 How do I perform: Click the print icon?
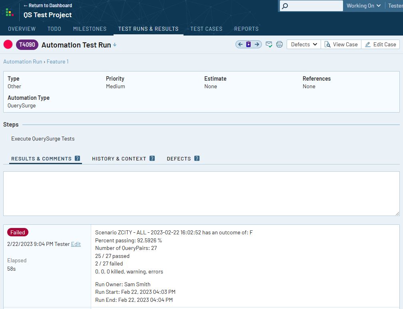click(279, 44)
